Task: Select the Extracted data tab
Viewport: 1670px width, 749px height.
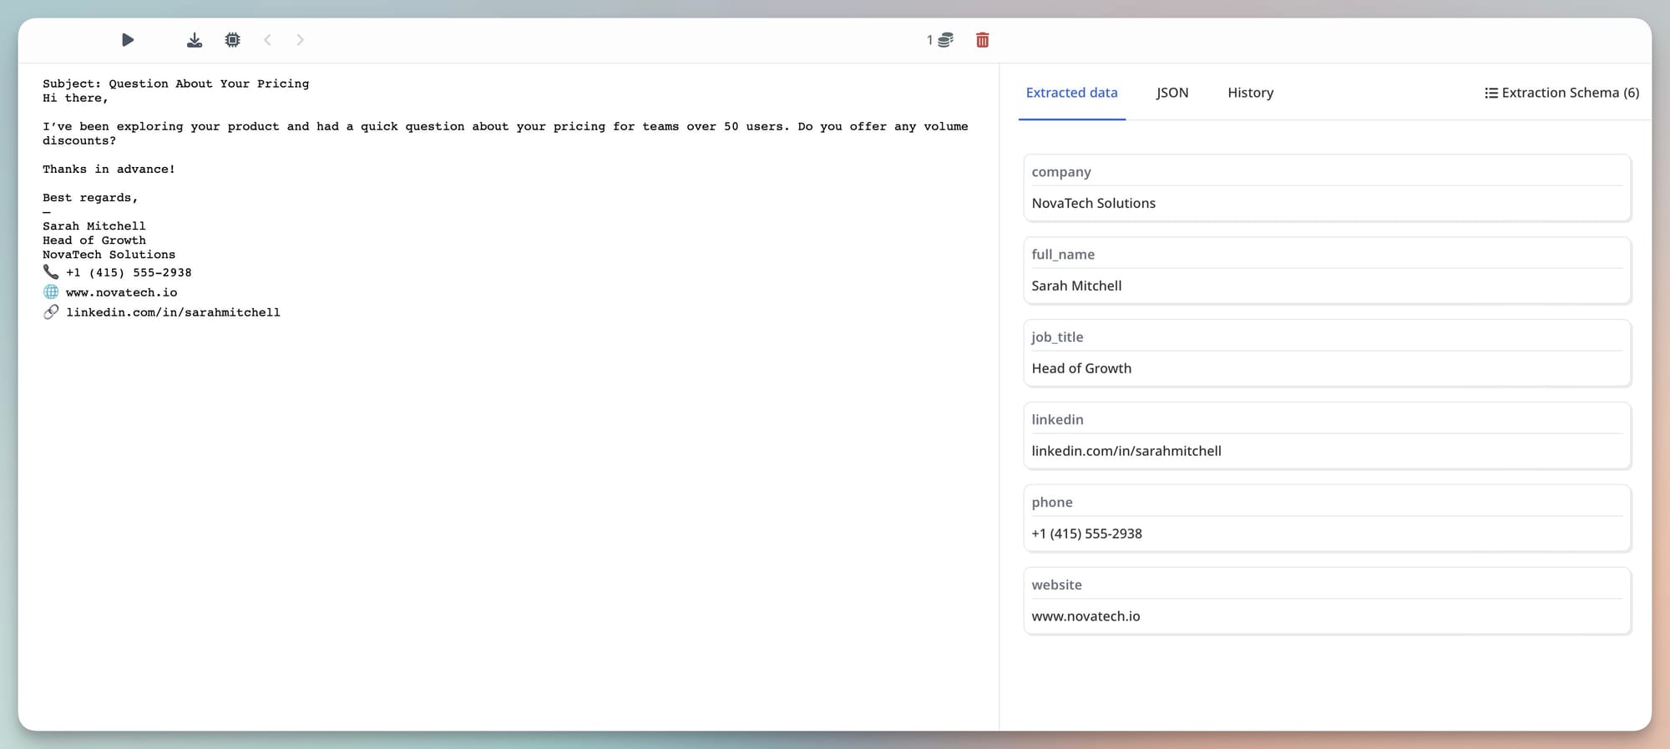Action: point(1071,93)
